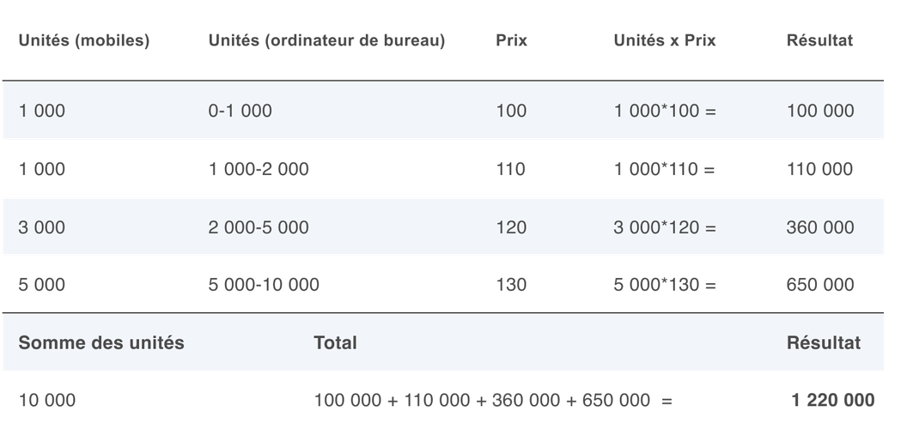Select the price cell showing 100
901x429 pixels.
point(511,111)
